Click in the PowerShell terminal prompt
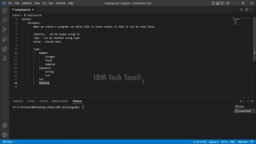This screenshot has width=256, height=144. pos(48,107)
